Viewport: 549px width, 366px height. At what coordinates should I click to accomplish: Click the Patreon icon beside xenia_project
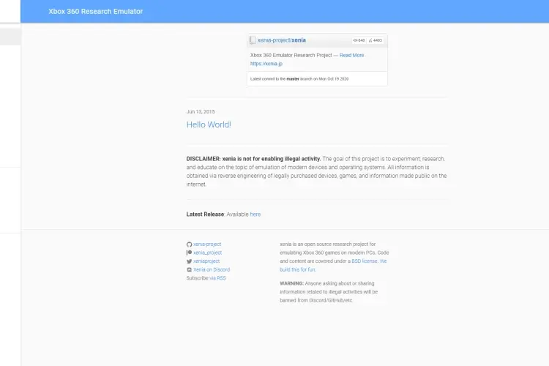point(189,253)
